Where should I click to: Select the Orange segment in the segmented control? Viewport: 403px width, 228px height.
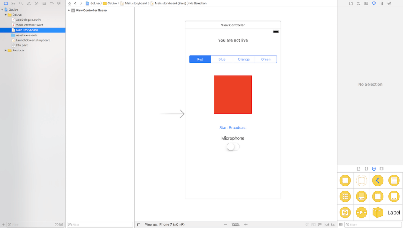(244, 59)
